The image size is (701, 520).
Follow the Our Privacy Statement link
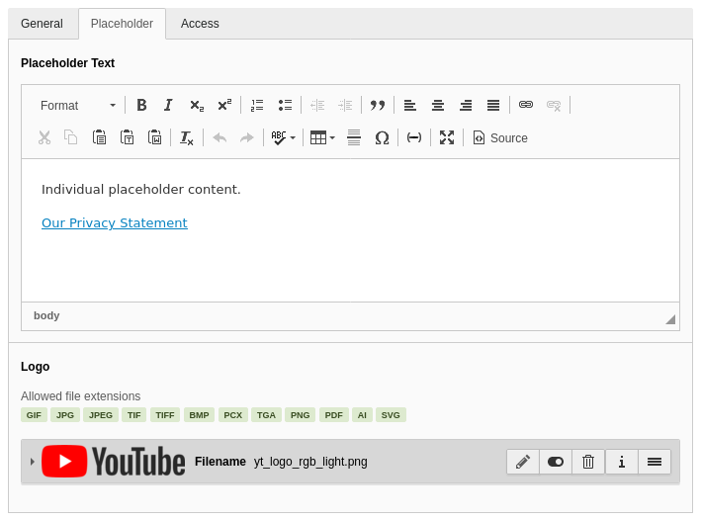115,222
